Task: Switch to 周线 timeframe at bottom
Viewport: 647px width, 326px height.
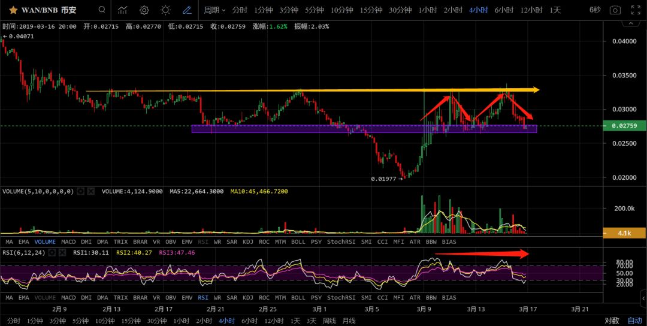Action: [x=329, y=321]
